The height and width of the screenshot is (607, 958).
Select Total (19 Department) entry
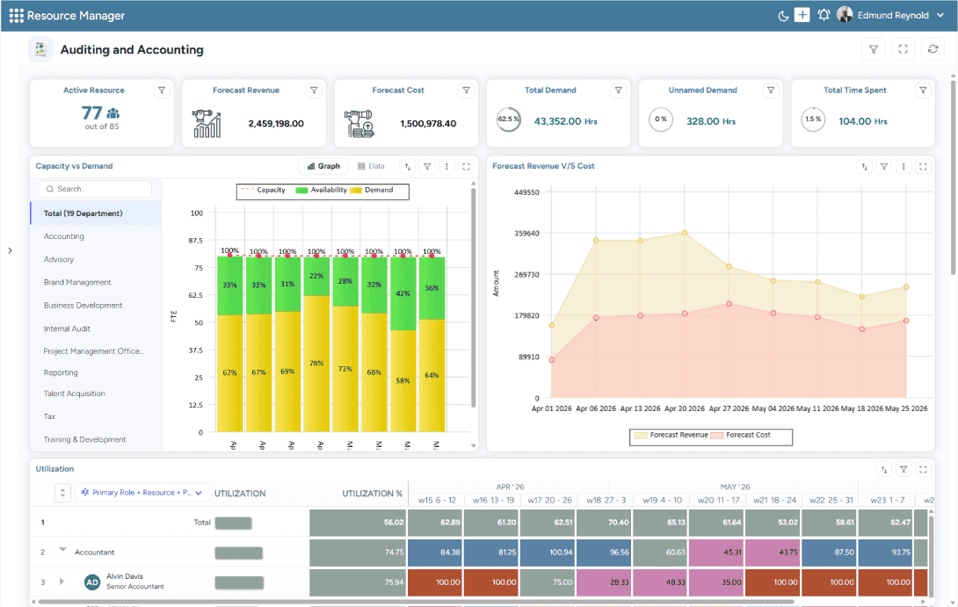coord(96,213)
